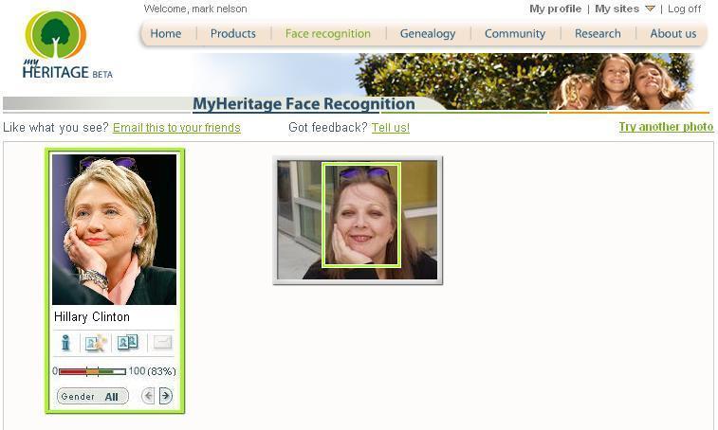
Task: Toggle the Gender All filter
Action: click(93, 396)
